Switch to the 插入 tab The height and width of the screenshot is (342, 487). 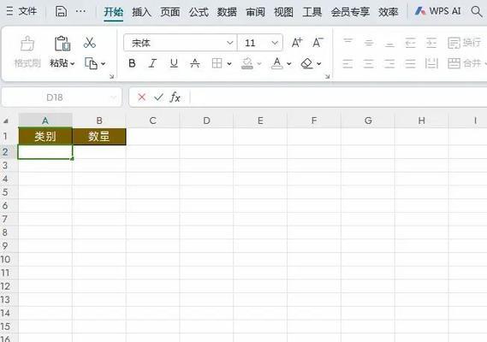click(x=141, y=12)
